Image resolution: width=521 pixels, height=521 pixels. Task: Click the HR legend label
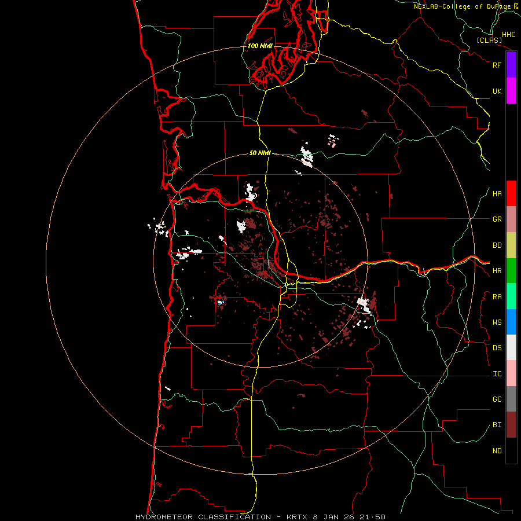tap(497, 271)
